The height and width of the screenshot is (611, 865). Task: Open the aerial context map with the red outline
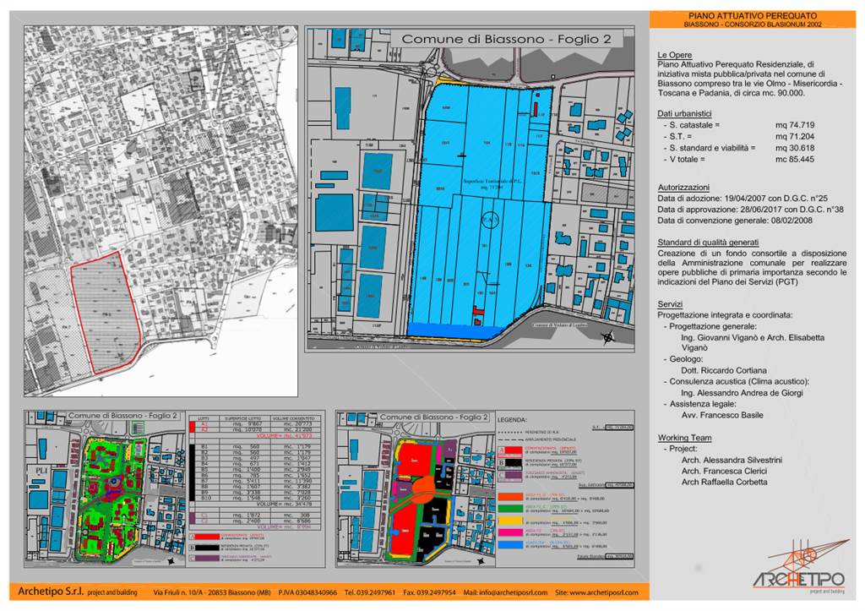click(x=161, y=210)
